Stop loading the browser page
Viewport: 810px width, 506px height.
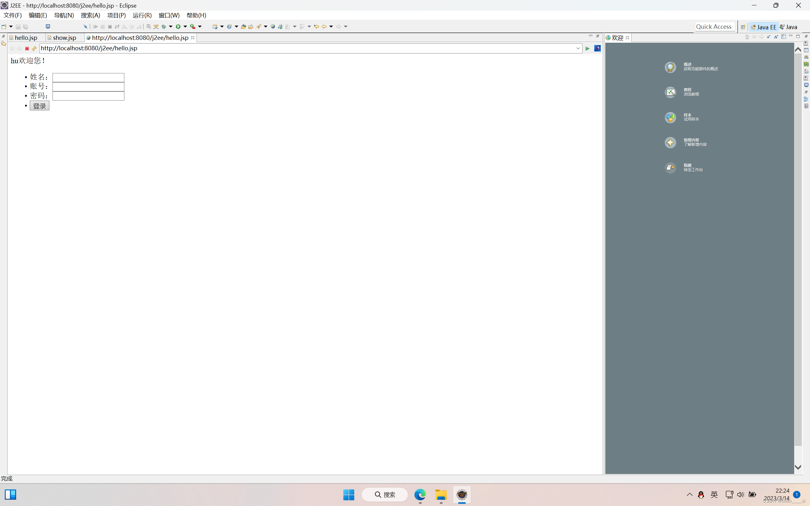click(27, 48)
